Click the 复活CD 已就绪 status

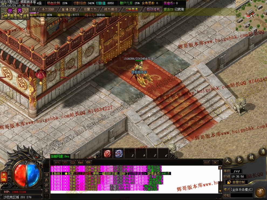click(x=174, y=9)
